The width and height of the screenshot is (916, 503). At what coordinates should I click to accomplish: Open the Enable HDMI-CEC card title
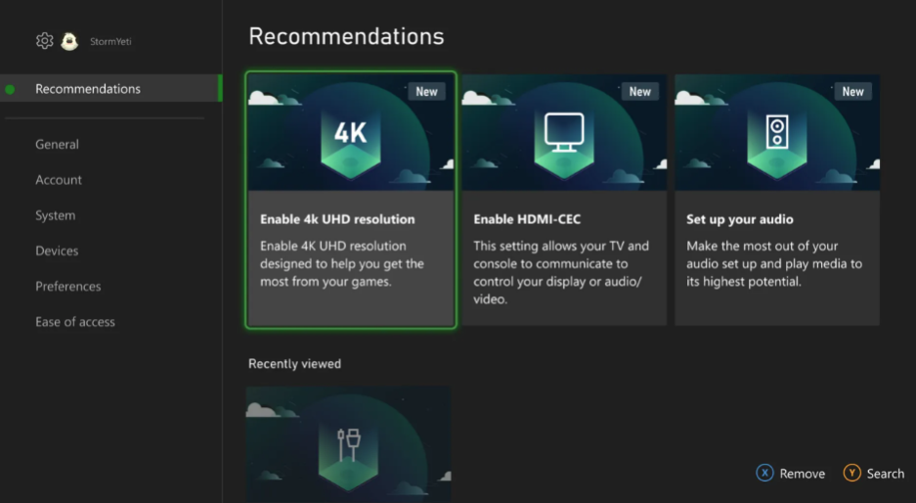click(x=527, y=219)
